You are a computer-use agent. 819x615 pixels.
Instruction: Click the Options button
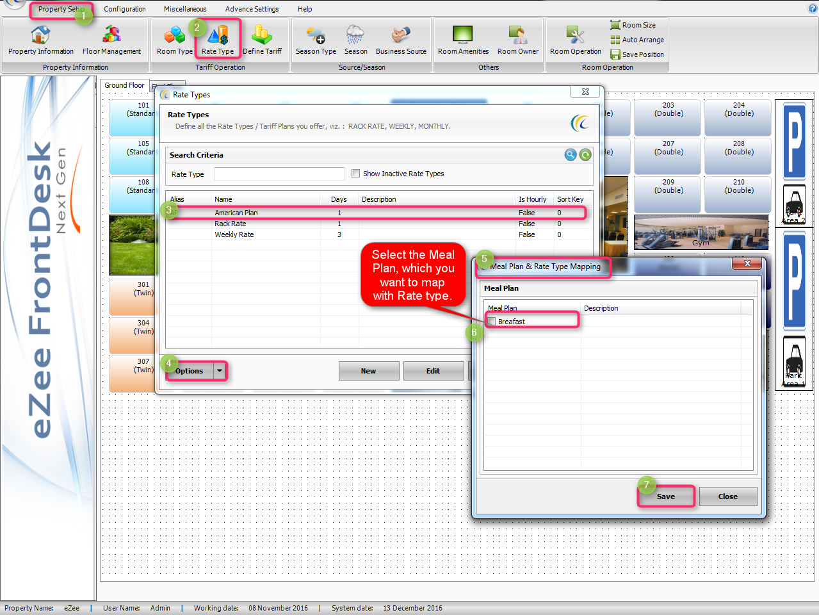(190, 371)
